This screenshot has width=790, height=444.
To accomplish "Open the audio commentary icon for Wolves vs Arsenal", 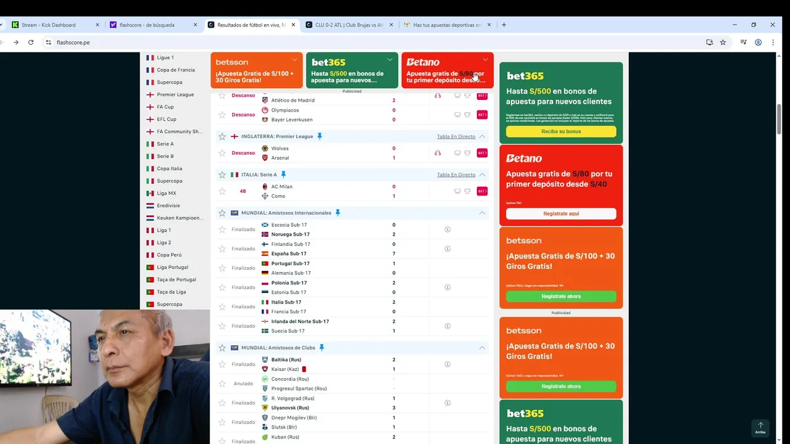I will pyautogui.click(x=438, y=153).
